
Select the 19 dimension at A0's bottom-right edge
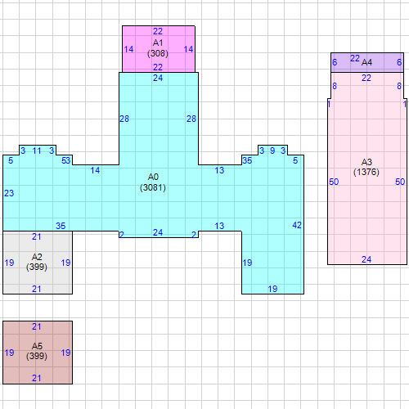[272, 289]
